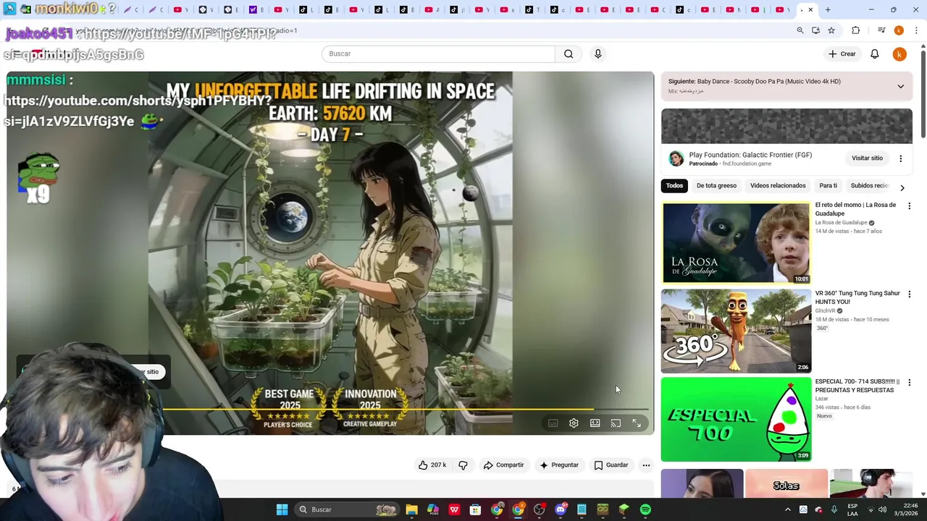The image size is (927, 521).
Task: Open Chrome media controls icon
Action: tap(881, 30)
